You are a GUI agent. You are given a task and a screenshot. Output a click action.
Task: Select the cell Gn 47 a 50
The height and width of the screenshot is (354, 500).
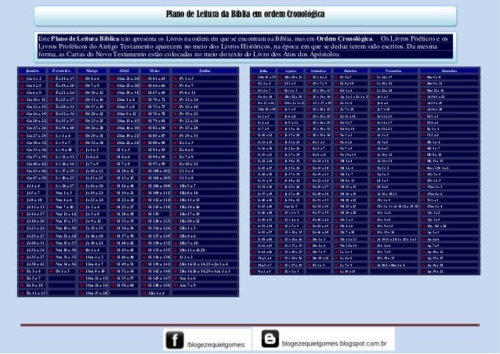[x=33, y=178]
